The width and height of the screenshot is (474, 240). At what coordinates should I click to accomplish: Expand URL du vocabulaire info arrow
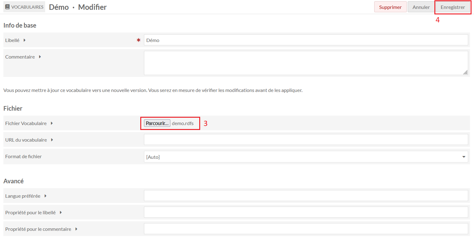52,140
